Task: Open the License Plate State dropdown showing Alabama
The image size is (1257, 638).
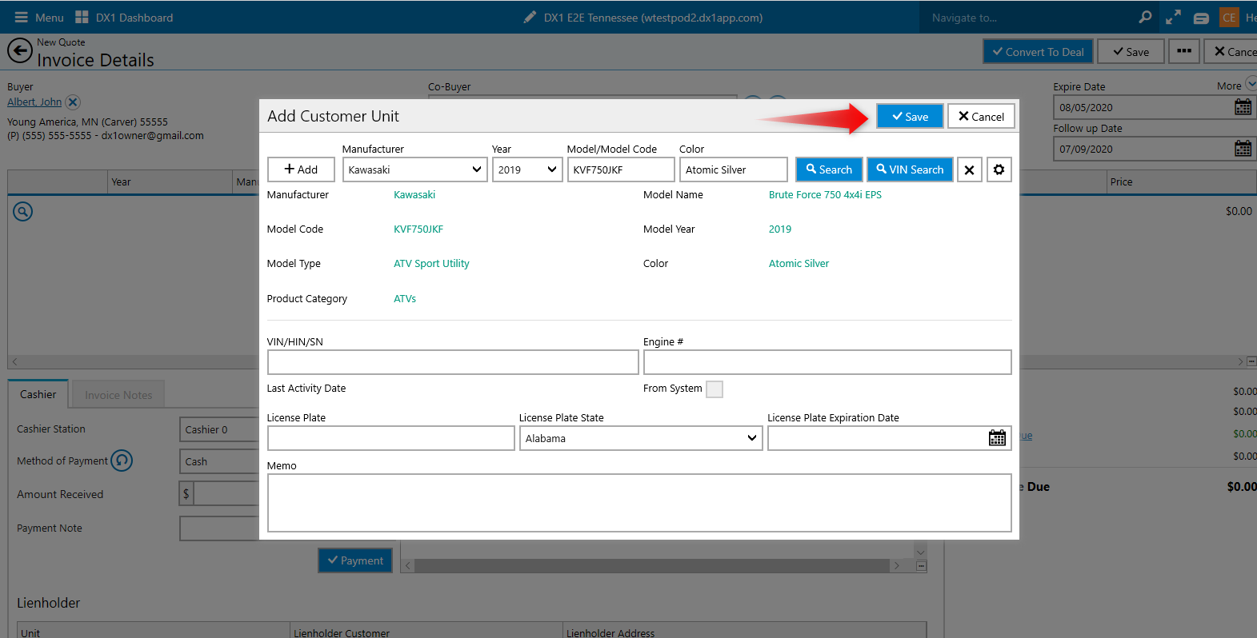Action: pyautogui.click(x=641, y=438)
